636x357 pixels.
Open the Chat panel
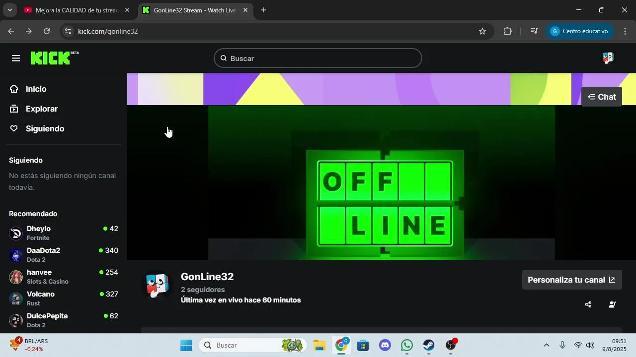pos(602,97)
